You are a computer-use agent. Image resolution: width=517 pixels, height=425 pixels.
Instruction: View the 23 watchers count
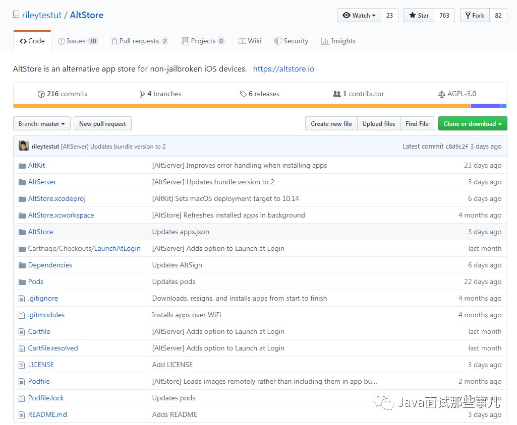click(x=390, y=16)
